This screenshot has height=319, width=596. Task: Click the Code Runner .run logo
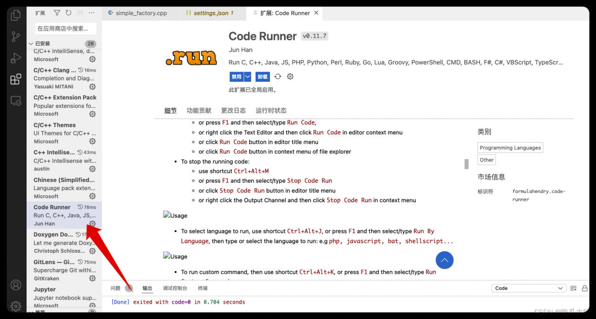[x=191, y=58]
